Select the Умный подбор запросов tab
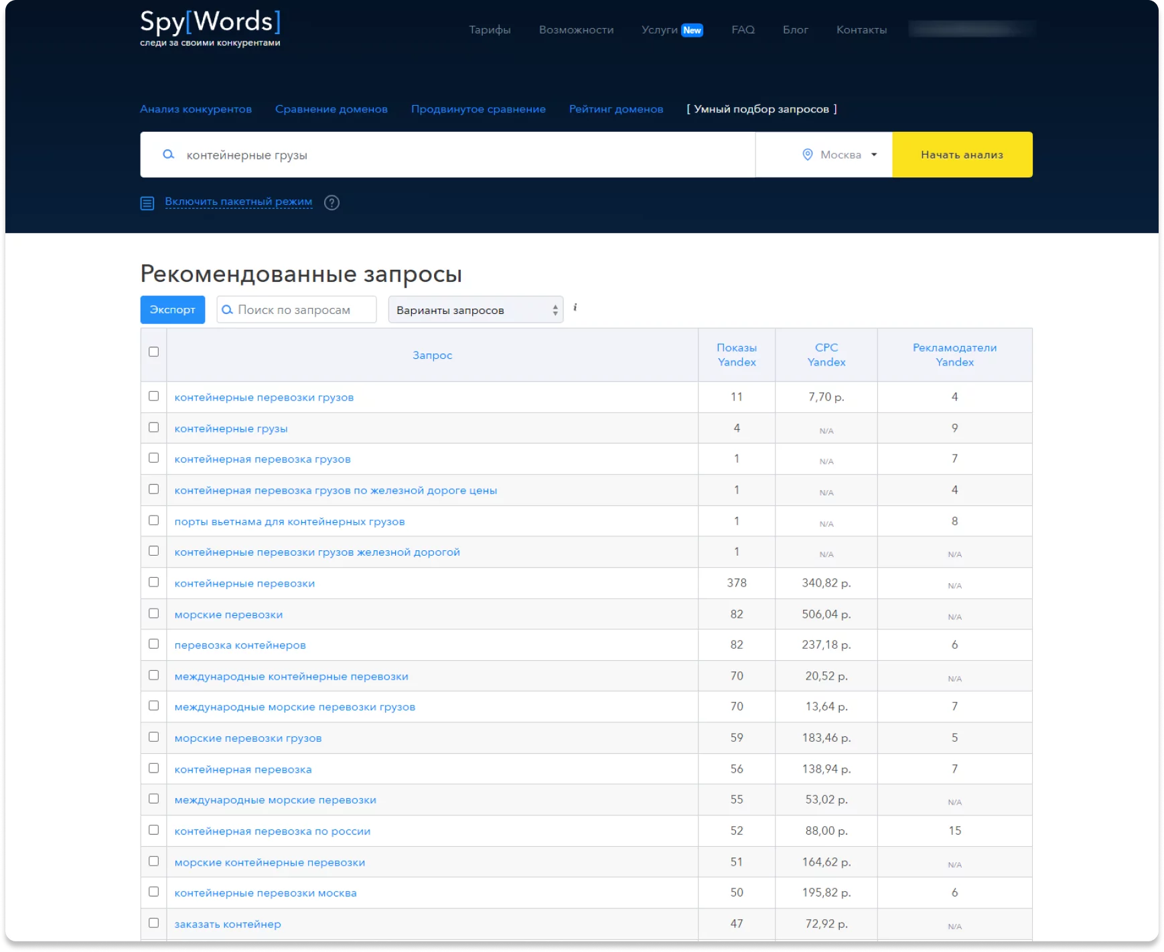The height and width of the screenshot is (952, 1164). pos(761,109)
